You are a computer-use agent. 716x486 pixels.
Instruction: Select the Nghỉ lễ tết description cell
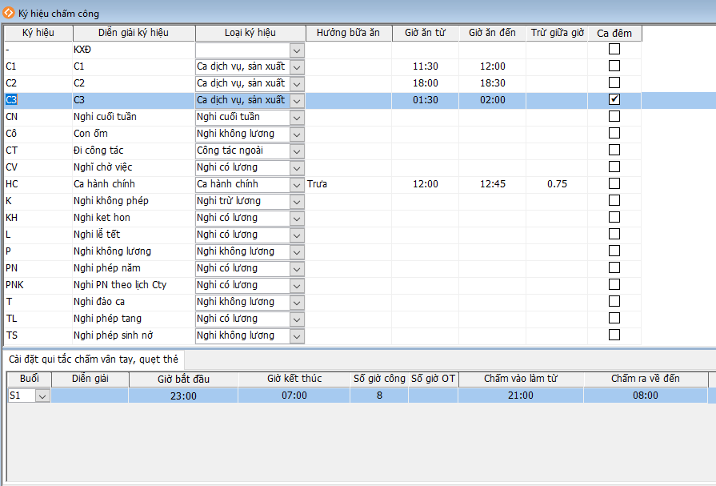coord(134,235)
